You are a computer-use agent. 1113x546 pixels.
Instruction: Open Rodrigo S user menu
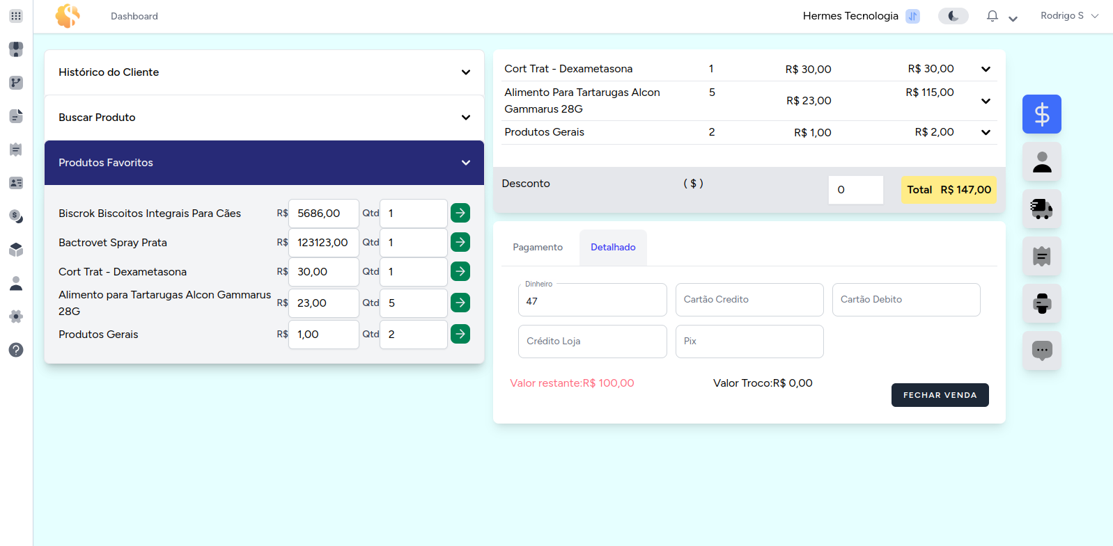pyautogui.click(x=1069, y=16)
